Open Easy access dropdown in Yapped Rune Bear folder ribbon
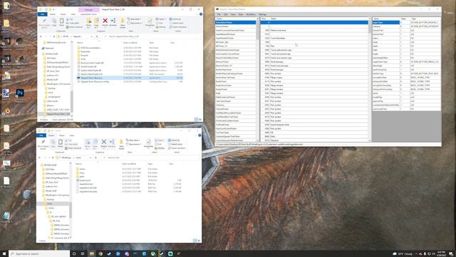Screen dimensions: 456x257 135,23
